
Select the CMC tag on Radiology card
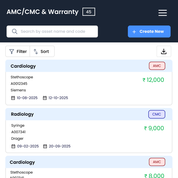click(x=157, y=114)
